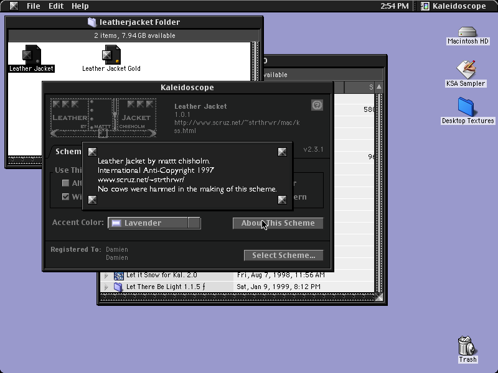Click the leatherjacket Folder vertical scrollbar
This screenshot has height=373, width=498.
(255, 61)
